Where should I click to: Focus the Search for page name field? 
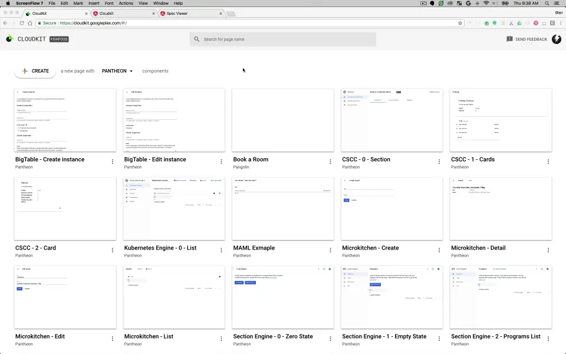point(282,39)
